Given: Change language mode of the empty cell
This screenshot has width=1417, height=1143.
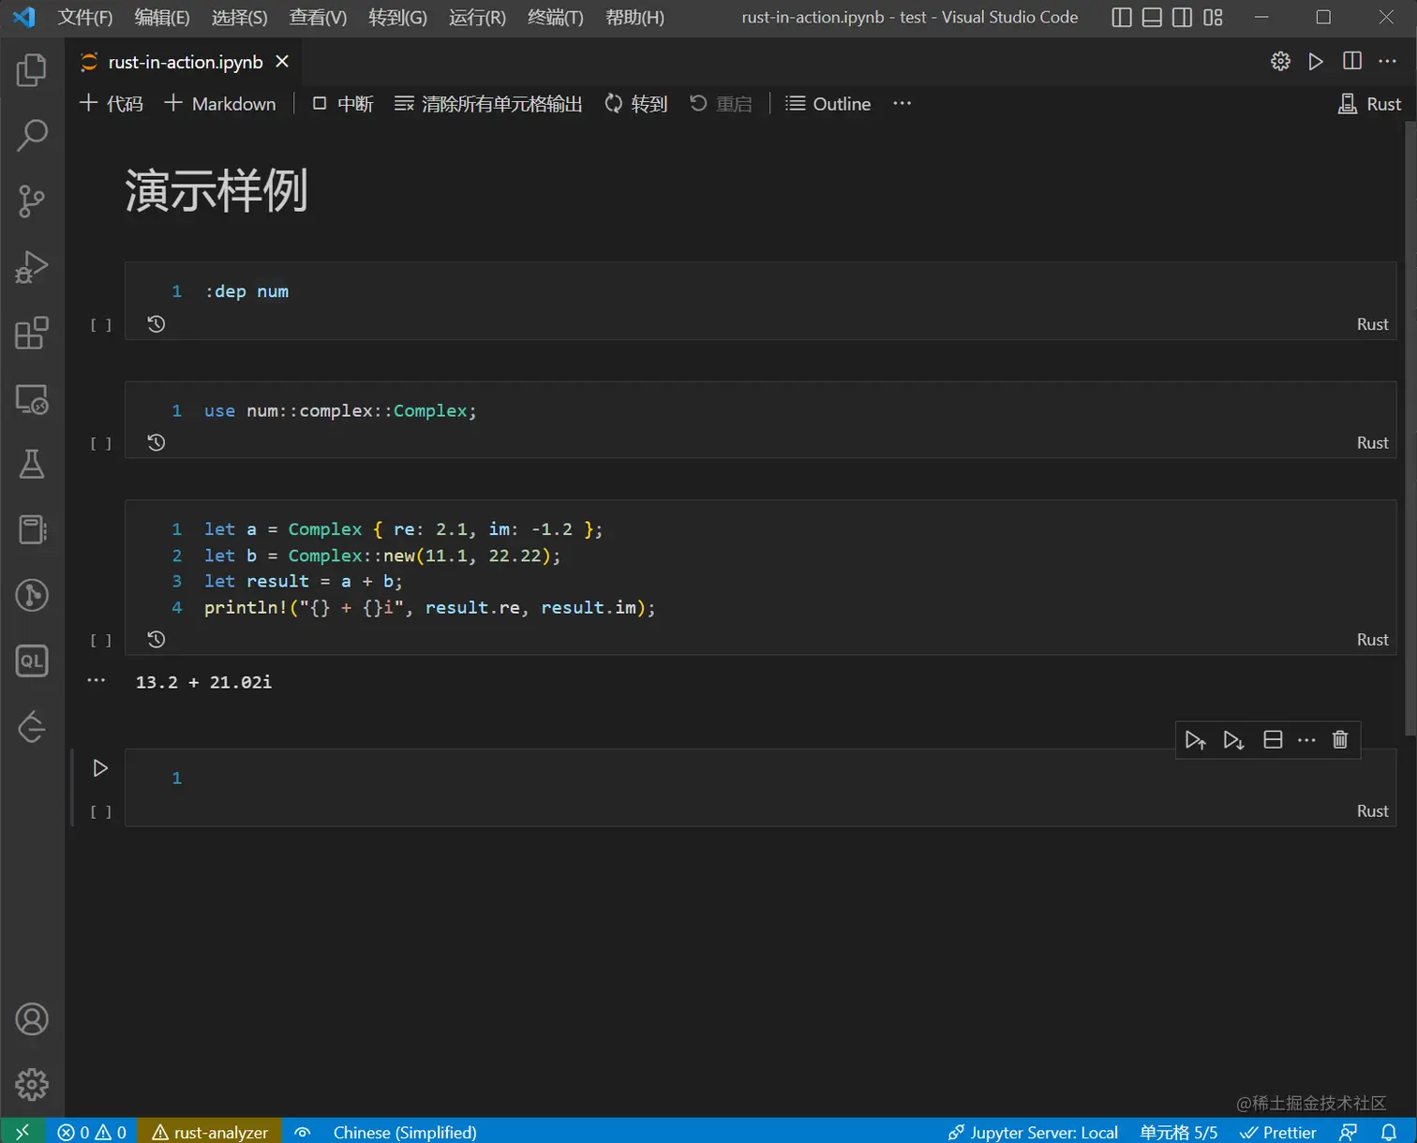Looking at the screenshot, I should pos(1372,810).
